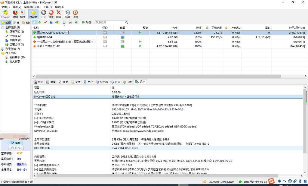Screen dimensions: 308x186
Task: Show all tasks filter icon
Action: pos(34,22)
